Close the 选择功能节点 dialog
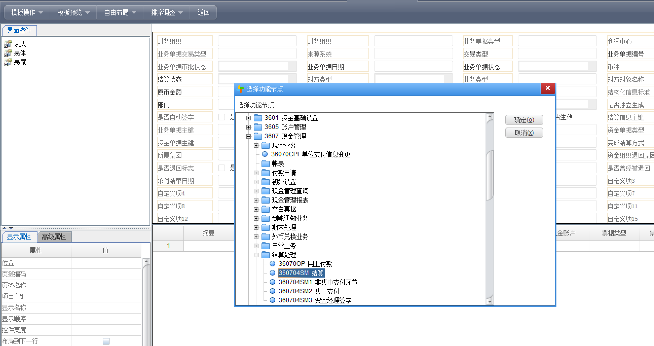 pos(548,88)
